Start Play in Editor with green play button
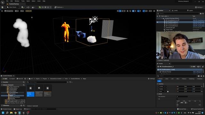 click(x=40, y=7)
